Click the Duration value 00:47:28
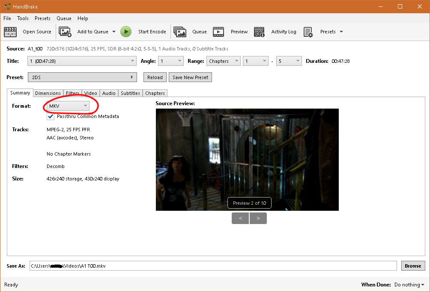This screenshot has width=430, height=292. pyautogui.click(x=340, y=61)
